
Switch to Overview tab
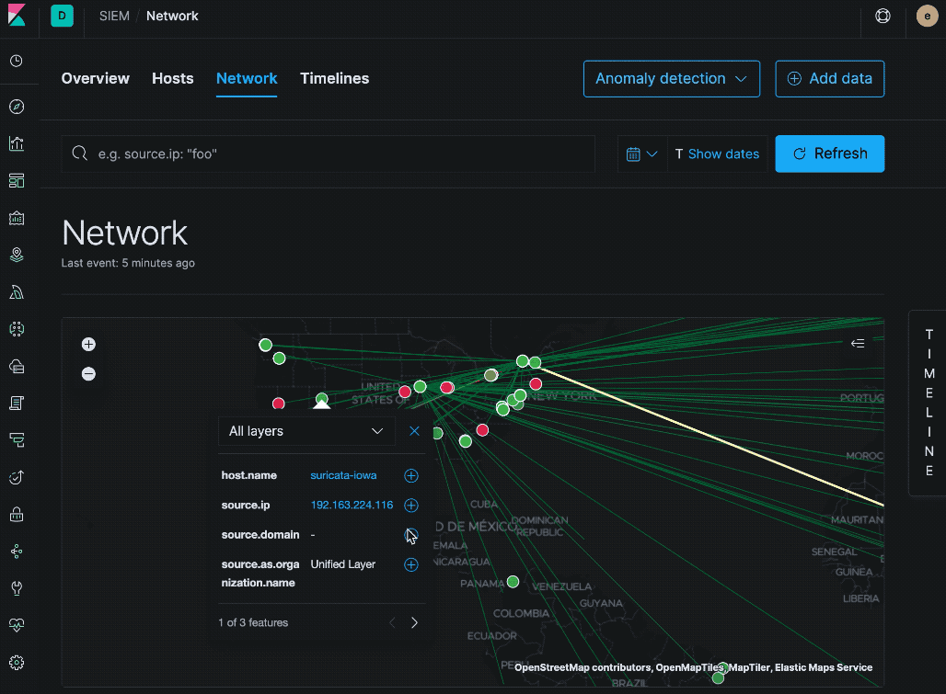[x=96, y=78]
